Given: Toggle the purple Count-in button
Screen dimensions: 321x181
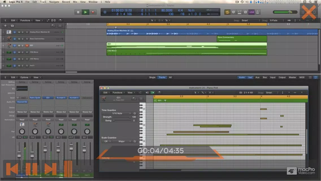Looking at the screenshot, I should tap(251, 12).
